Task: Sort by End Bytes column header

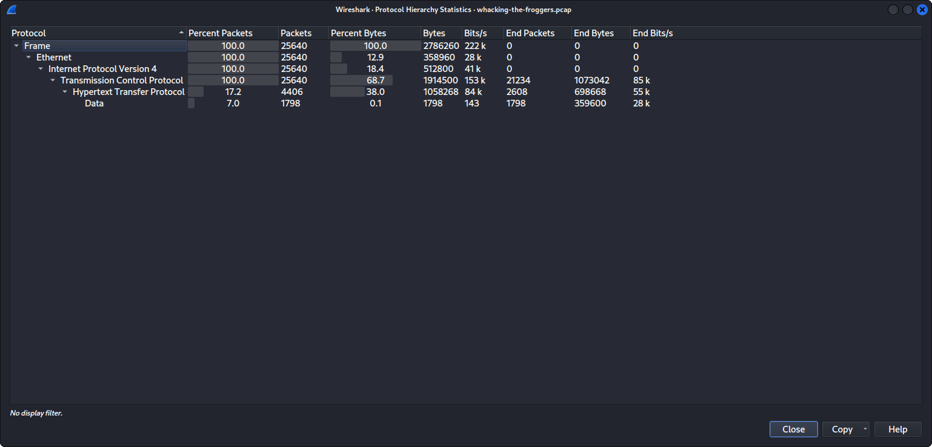Action: pyautogui.click(x=602, y=33)
